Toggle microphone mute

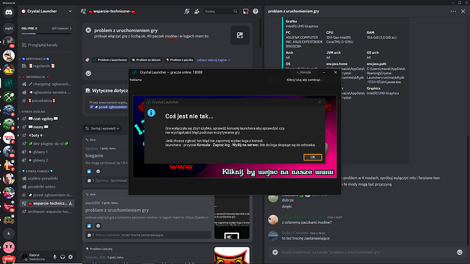pos(55,257)
